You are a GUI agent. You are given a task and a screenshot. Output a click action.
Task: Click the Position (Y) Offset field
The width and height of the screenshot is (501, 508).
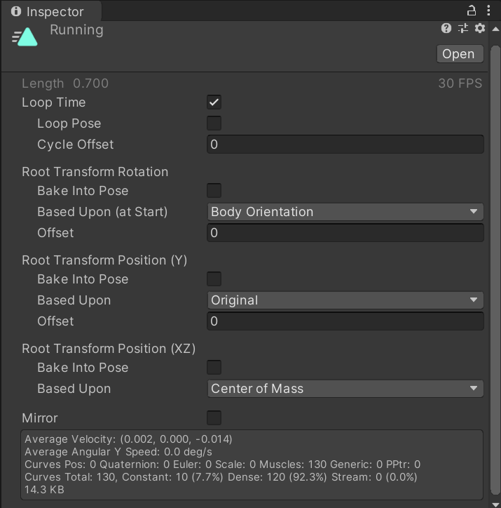coord(345,321)
